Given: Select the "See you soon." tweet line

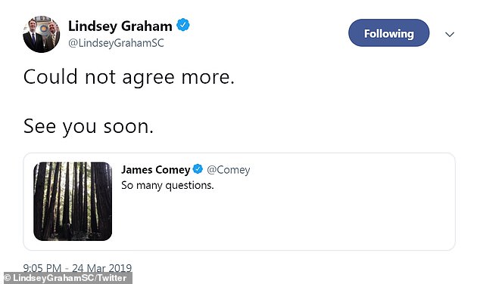Looking at the screenshot, I should [88, 127].
